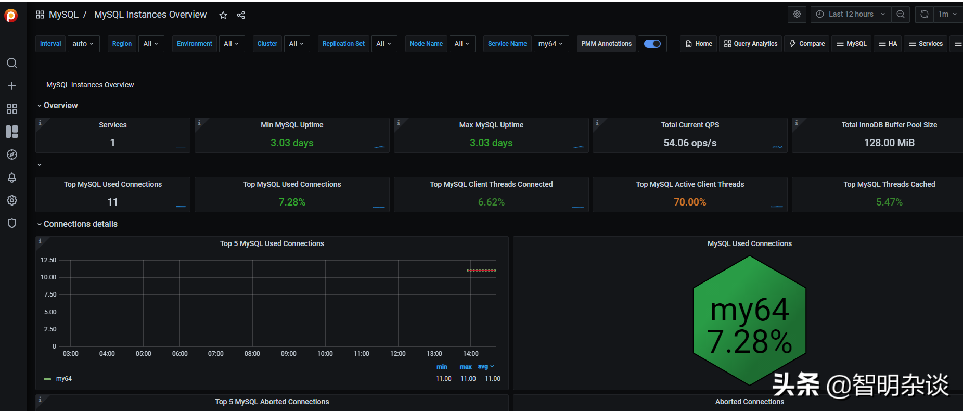Open Aborted Connections panel title menu
Screen dimensions: 963x411
750,402
